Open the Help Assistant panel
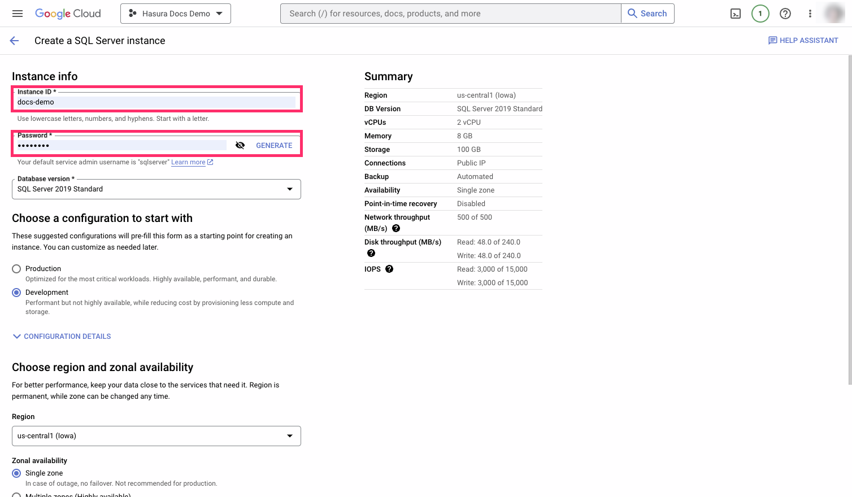 point(803,41)
